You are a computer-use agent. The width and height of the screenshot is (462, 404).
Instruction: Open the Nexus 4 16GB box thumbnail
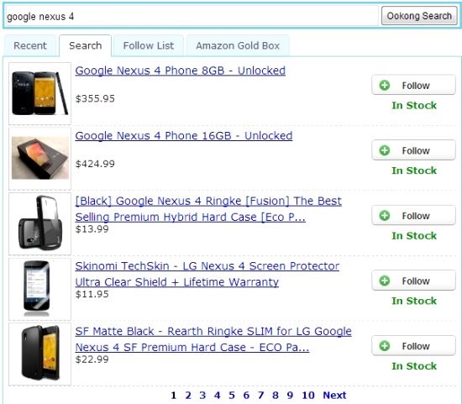point(40,158)
